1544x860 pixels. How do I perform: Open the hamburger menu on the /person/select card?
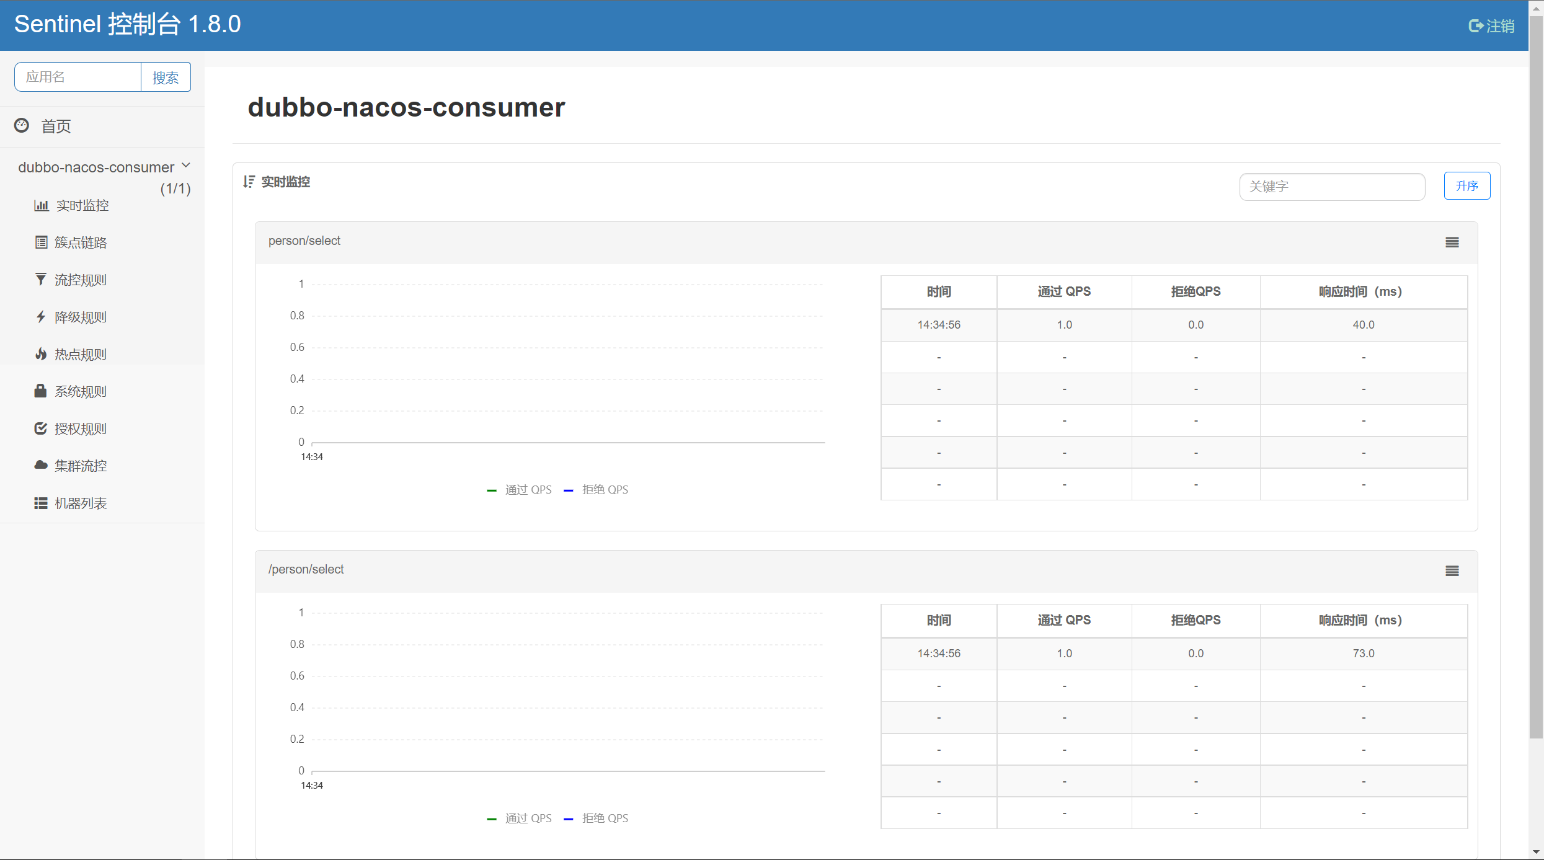1452,571
